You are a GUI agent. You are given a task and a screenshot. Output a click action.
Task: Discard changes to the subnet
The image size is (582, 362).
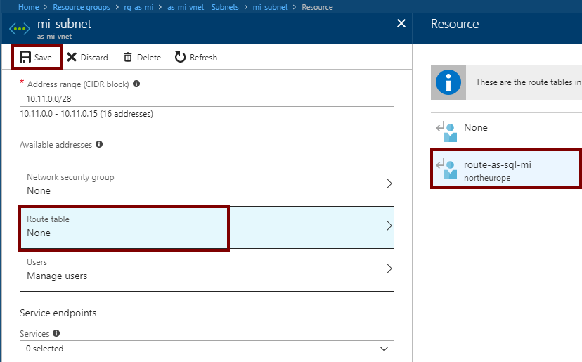87,58
